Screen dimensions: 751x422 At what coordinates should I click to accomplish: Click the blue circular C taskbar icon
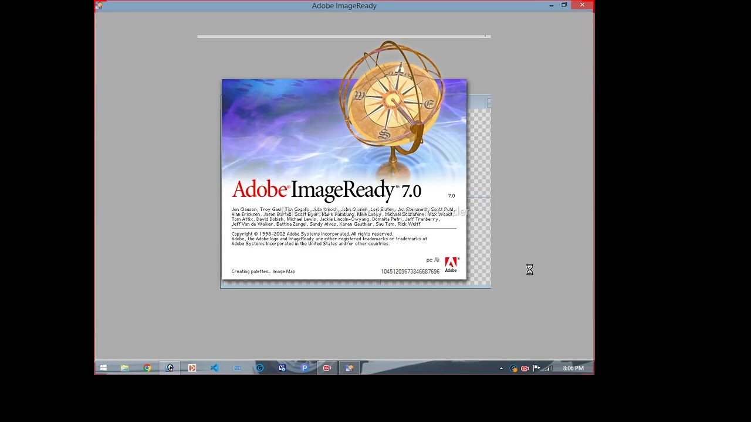pos(259,368)
